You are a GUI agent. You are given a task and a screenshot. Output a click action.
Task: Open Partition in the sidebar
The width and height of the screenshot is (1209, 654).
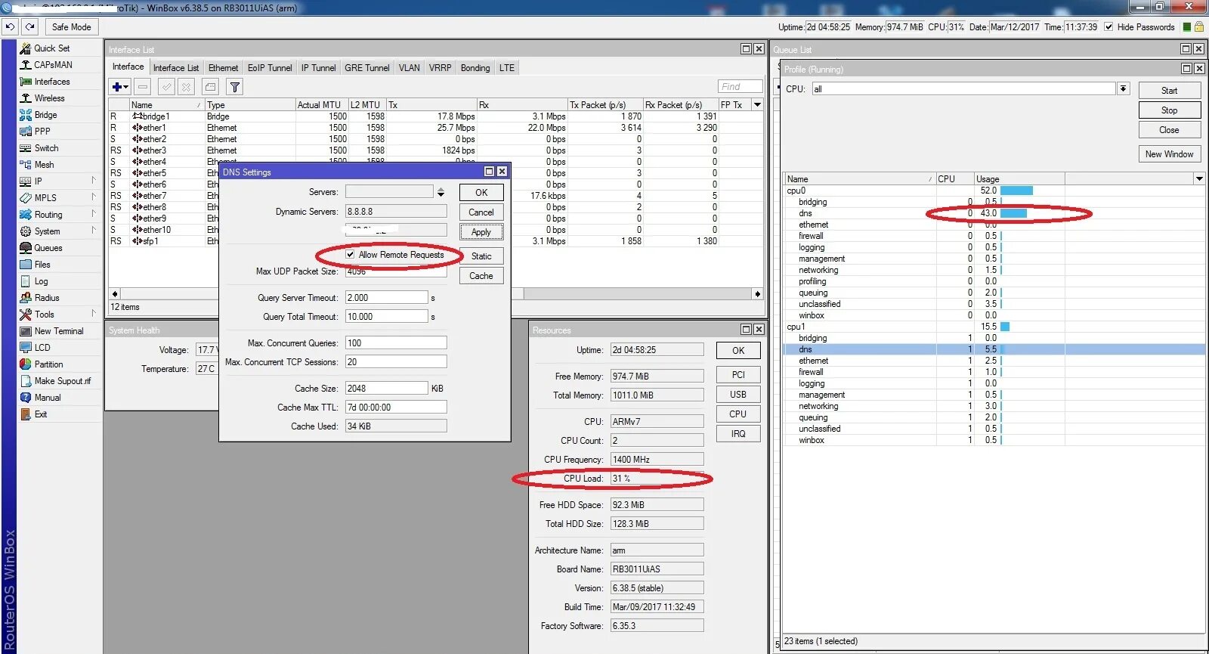coord(48,364)
